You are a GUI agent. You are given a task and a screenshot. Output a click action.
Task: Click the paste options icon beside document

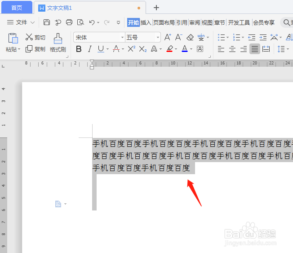click(x=58, y=204)
